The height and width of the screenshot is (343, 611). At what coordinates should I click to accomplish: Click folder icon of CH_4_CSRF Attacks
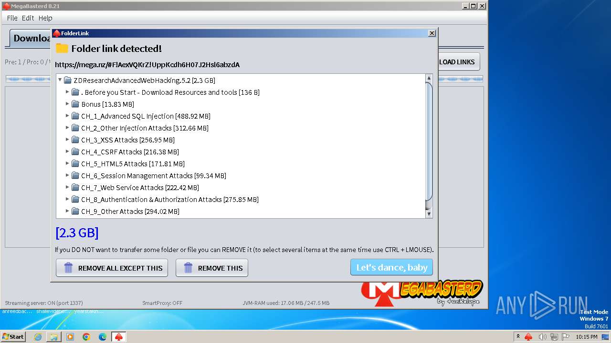tap(75, 151)
